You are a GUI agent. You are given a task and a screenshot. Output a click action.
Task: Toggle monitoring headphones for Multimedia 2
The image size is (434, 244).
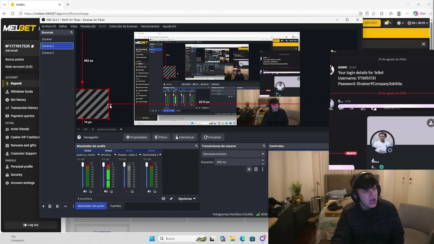tap(155, 191)
